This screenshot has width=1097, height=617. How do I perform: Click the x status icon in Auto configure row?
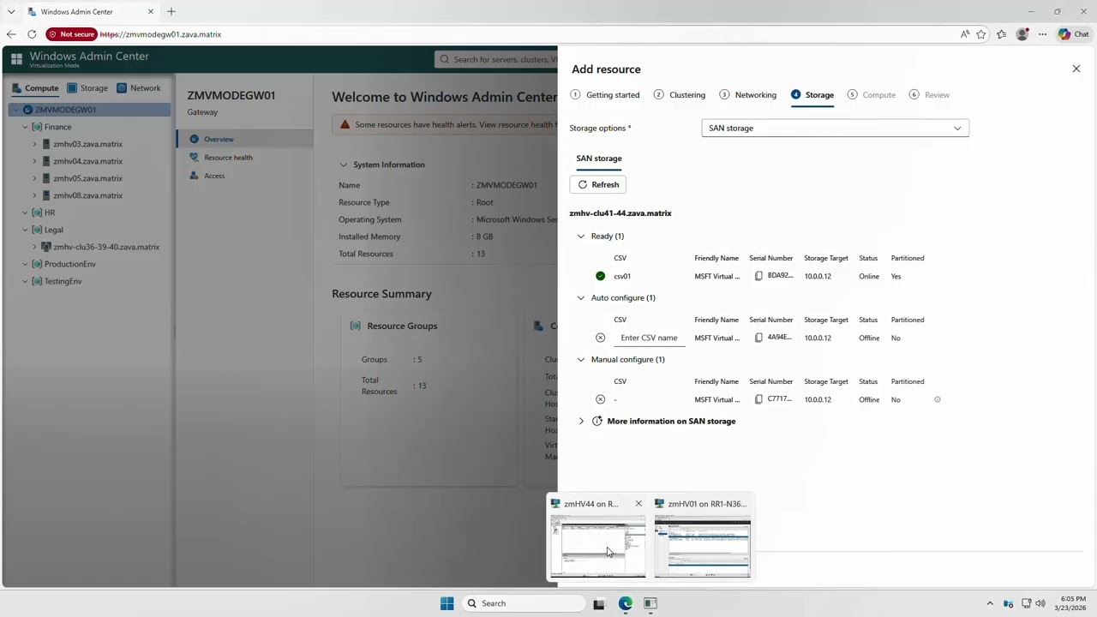click(x=600, y=338)
